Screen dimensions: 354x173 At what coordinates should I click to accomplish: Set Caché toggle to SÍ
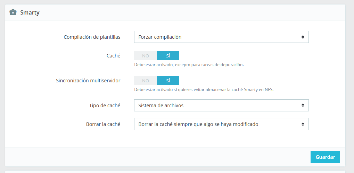[168, 56]
